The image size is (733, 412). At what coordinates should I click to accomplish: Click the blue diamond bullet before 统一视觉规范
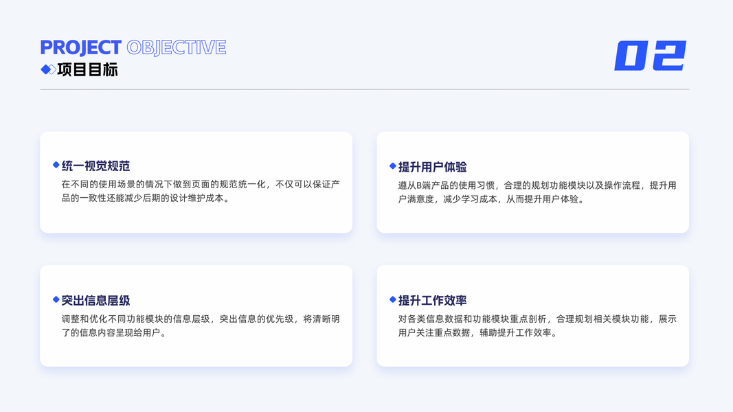click(x=56, y=165)
